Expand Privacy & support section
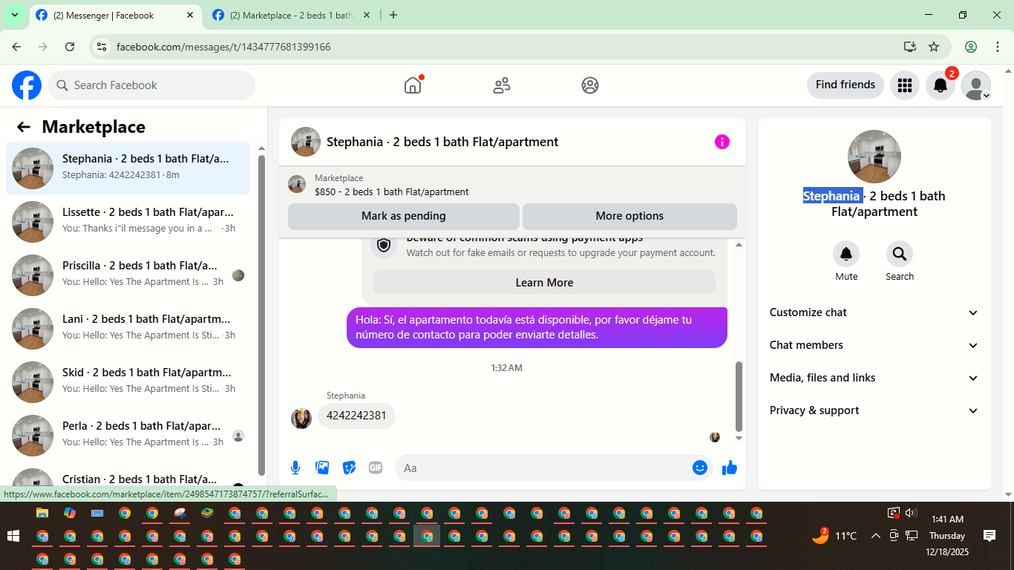Viewport: 1014px width, 570px height. point(874,410)
